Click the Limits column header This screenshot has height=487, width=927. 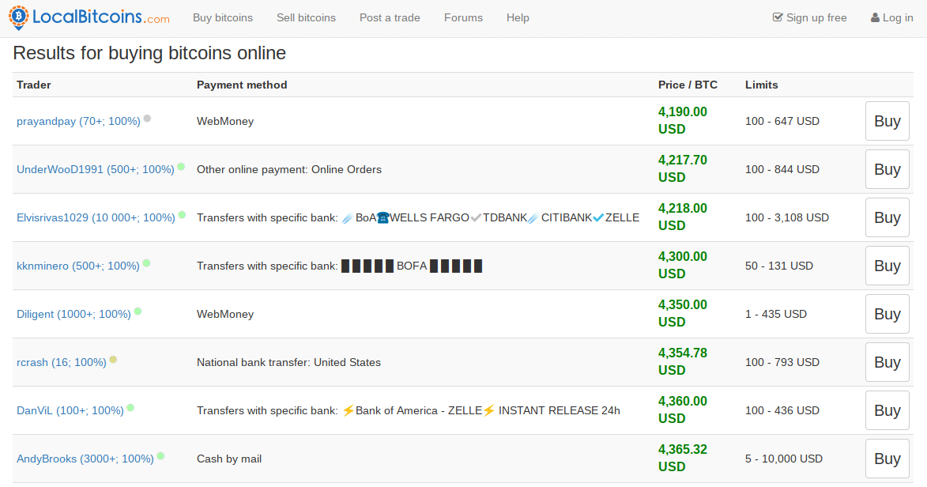tap(762, 85)
